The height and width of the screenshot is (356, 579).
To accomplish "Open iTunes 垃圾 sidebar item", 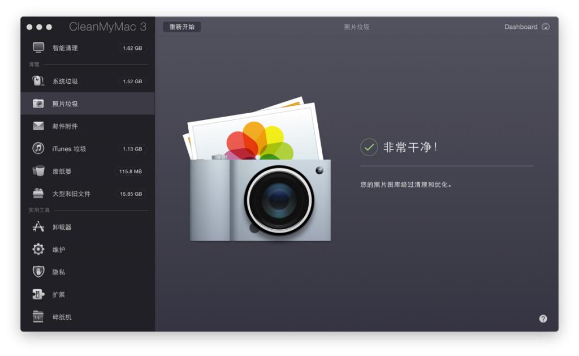I will (x=88, y=149).
